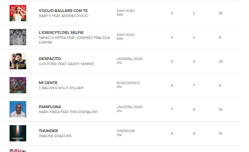The image size is (249, 152).
Task: Click artist Baby K feat. Andres Dvicio
Action: click(x=63, y=16)
